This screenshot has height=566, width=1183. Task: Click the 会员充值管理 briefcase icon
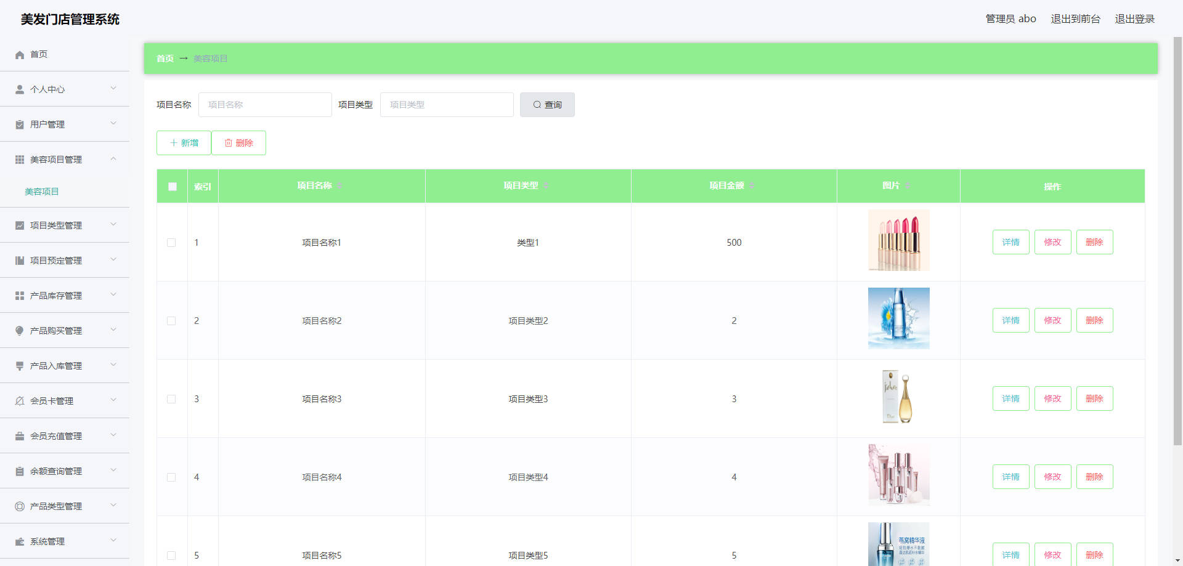tap(20, 436)
